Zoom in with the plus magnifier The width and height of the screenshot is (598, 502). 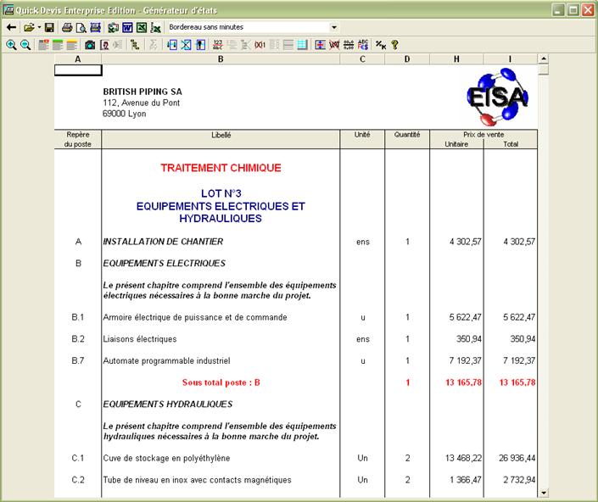click(x=11, y=44)
